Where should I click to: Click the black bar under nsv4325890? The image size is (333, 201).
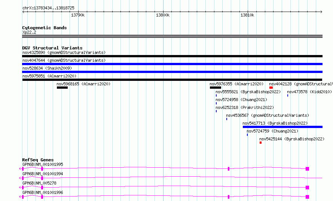172,56
